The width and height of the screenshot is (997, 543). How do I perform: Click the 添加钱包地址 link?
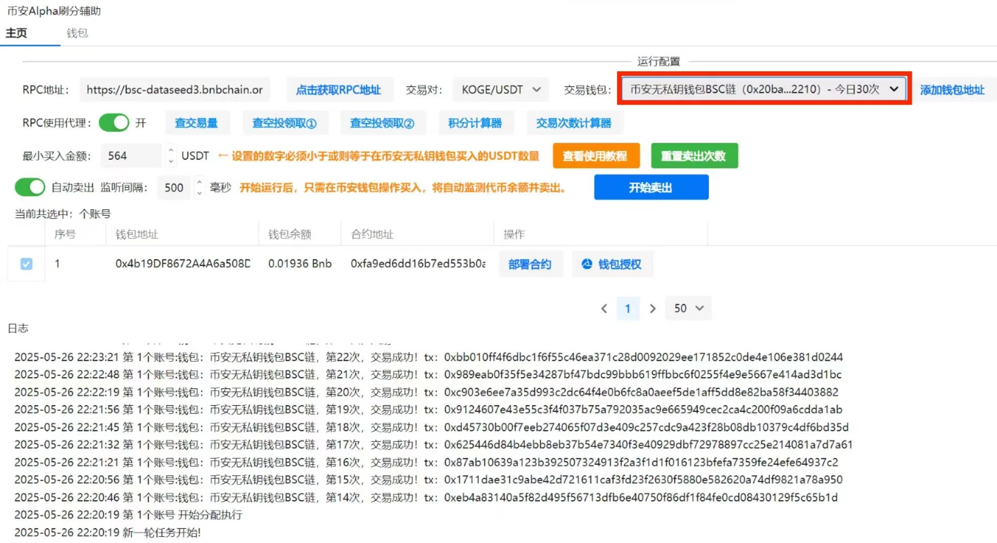(955, 89)
